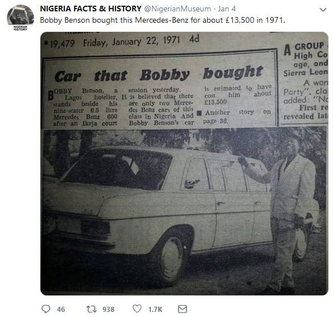334x317 pixels.
Task: View the 1.7K likes count
Action: pos(155,310)
